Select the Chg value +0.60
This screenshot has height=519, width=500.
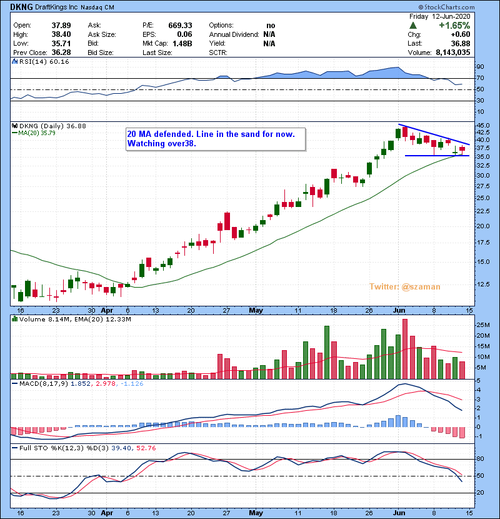pos(460,34)
